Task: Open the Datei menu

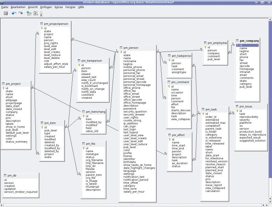Action: (5, 7)
